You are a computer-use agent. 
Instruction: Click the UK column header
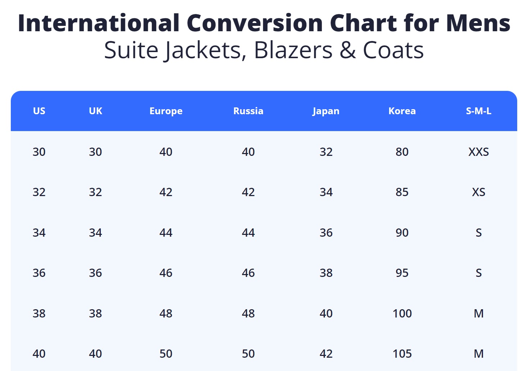95,111
